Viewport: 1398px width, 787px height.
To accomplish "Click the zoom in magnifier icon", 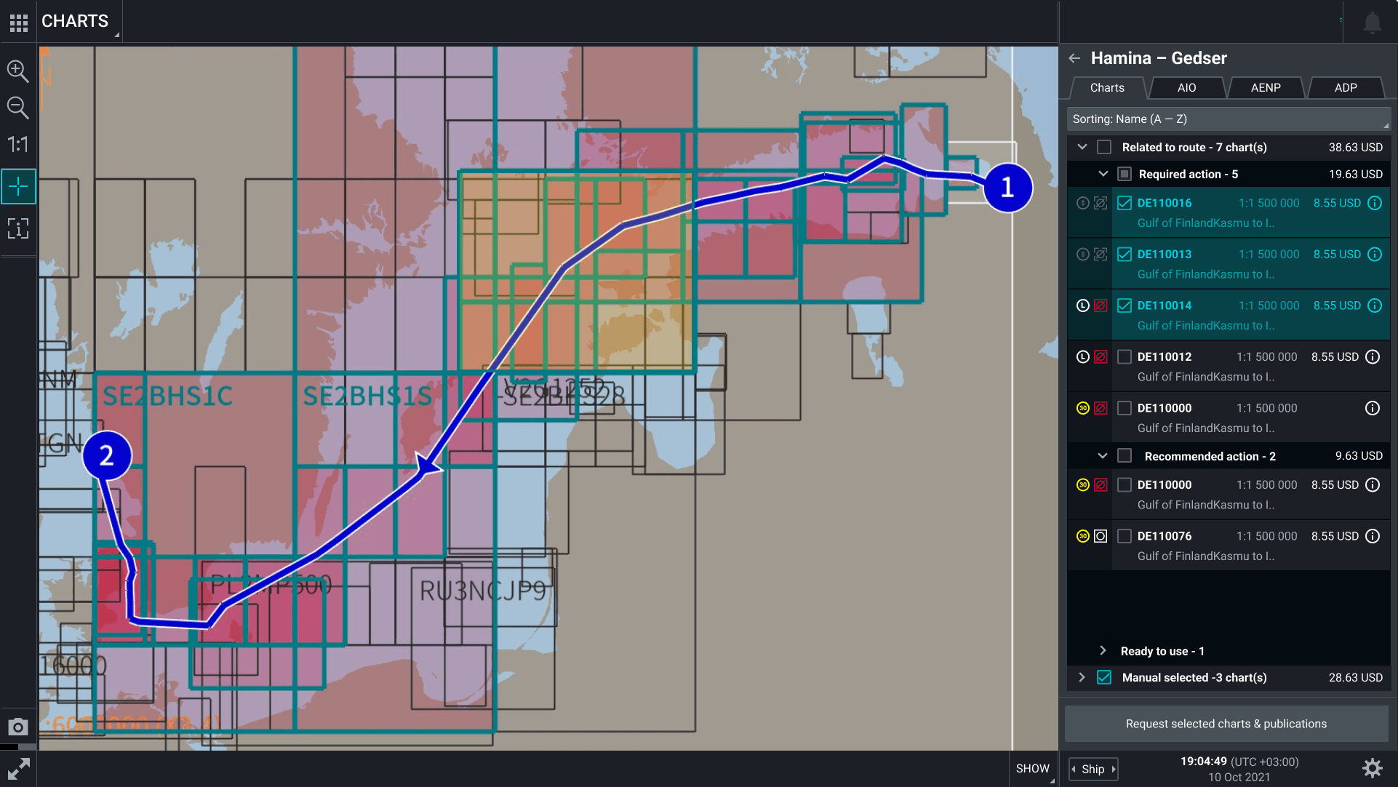I will point(17,71).
